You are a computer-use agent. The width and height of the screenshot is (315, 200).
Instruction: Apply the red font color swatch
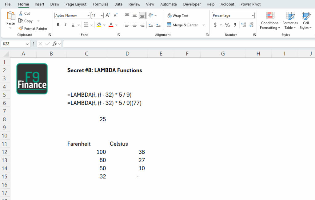tap(110, 25)
